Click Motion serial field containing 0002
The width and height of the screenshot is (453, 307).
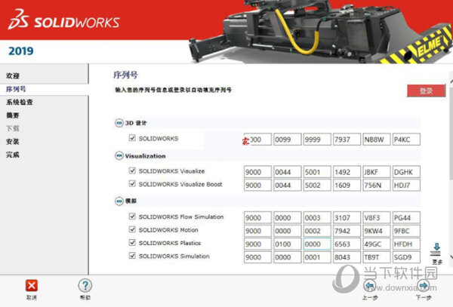click(317, 231)
